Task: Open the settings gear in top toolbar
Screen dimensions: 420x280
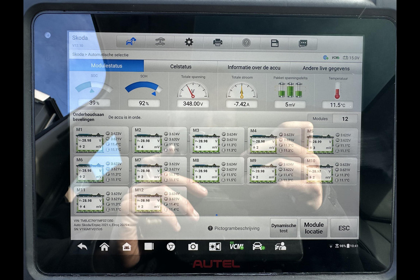Action: pyautogui.click(x=189, y=42)
